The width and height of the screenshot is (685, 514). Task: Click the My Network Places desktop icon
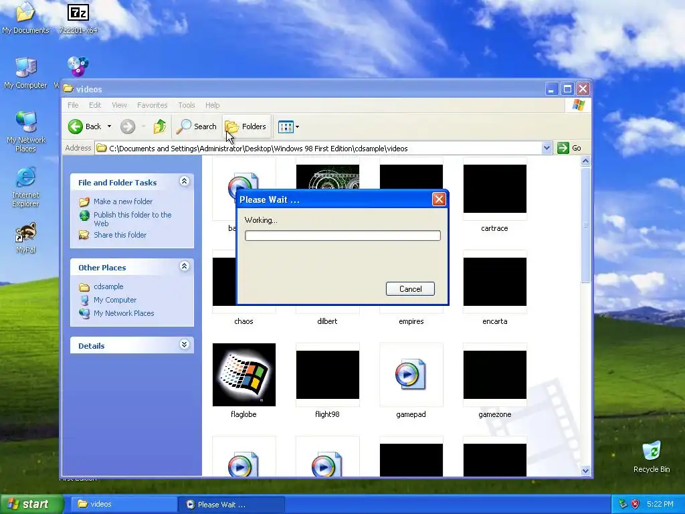pos(26,131)
